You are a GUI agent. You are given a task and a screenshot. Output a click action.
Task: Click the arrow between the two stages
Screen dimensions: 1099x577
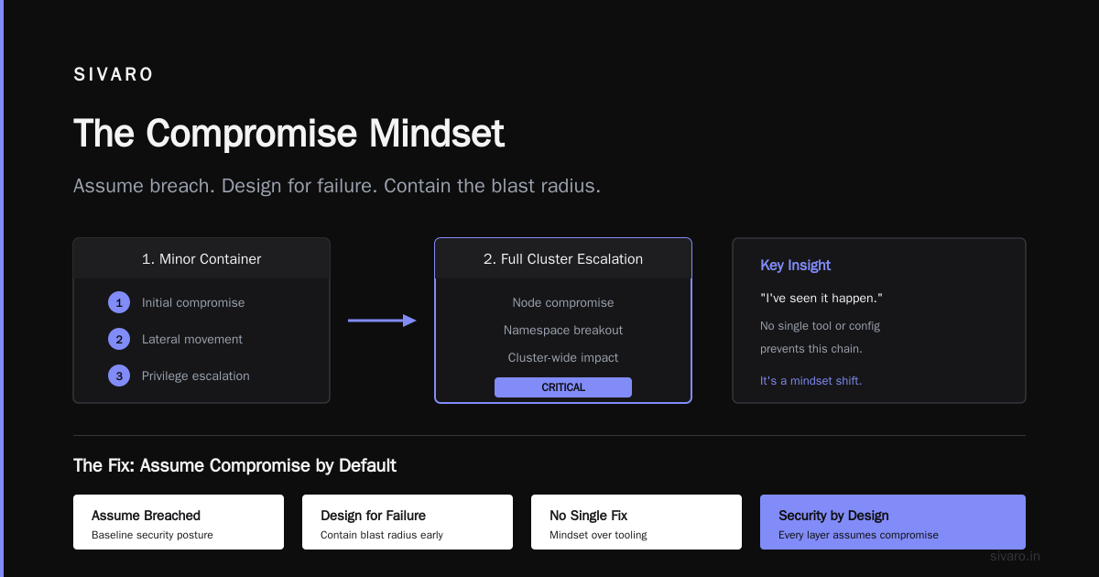point(382,321)
